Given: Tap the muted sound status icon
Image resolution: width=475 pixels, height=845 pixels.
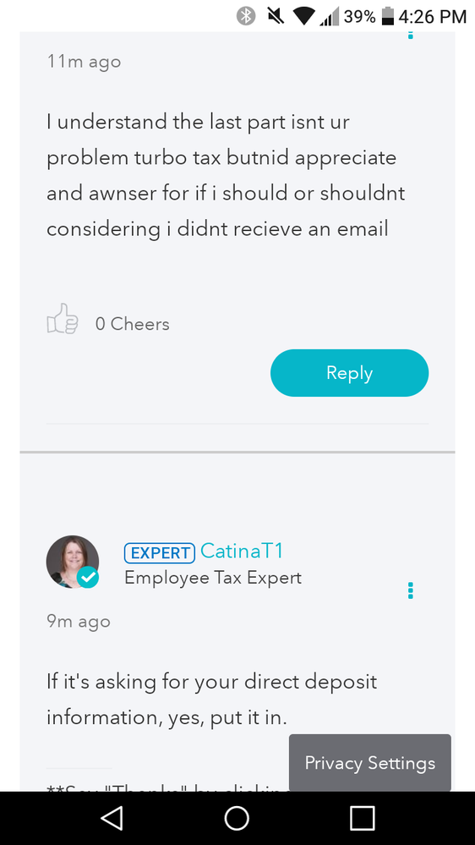Looking at the screenshot, I should coord(276,16).
